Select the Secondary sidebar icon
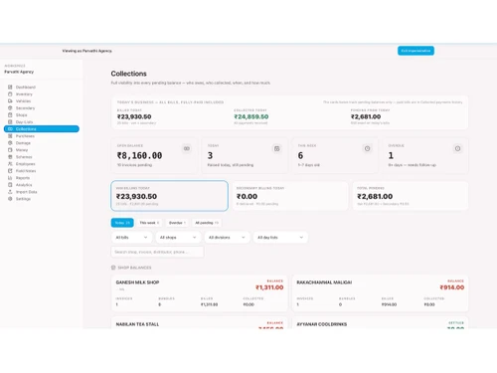The height and width of the screenshot is (373, 497). tap(10, 108)
